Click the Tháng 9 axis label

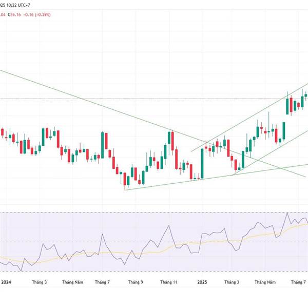coord(136,282)
